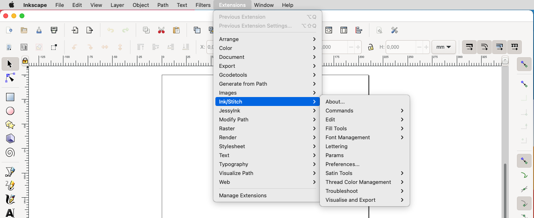
Task: Decrease height with minus stepper
Action: pos(419,47)
